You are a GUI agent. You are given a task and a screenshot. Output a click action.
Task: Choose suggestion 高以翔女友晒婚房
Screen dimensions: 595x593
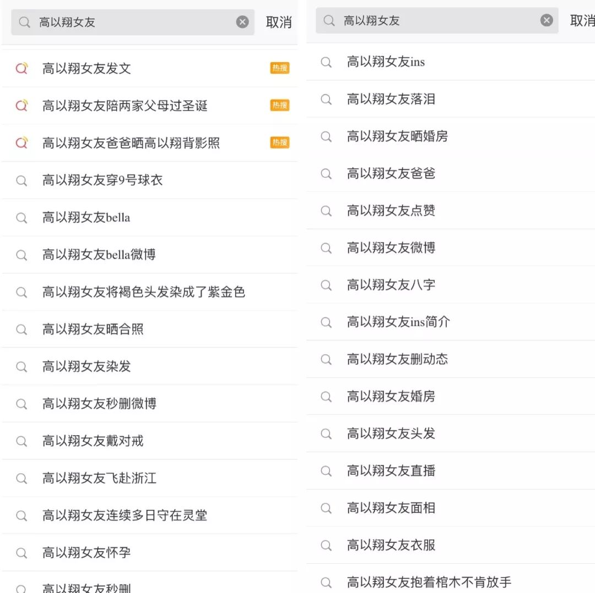pos(397,136)
